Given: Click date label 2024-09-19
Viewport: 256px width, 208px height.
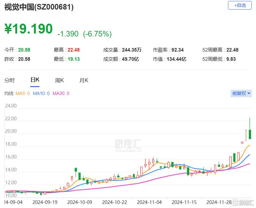Looking at the screenshot, I should point(45,202).
